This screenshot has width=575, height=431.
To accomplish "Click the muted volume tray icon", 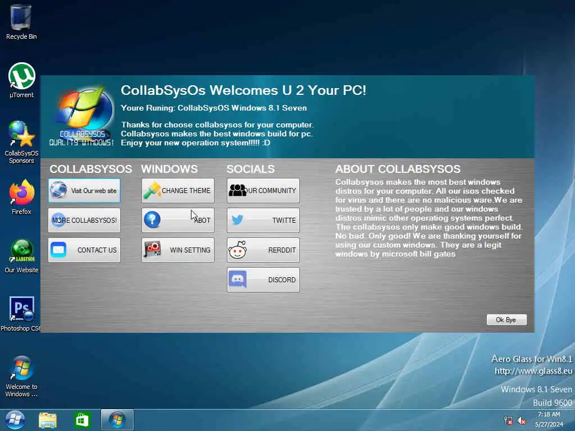I will pos(522,421).
